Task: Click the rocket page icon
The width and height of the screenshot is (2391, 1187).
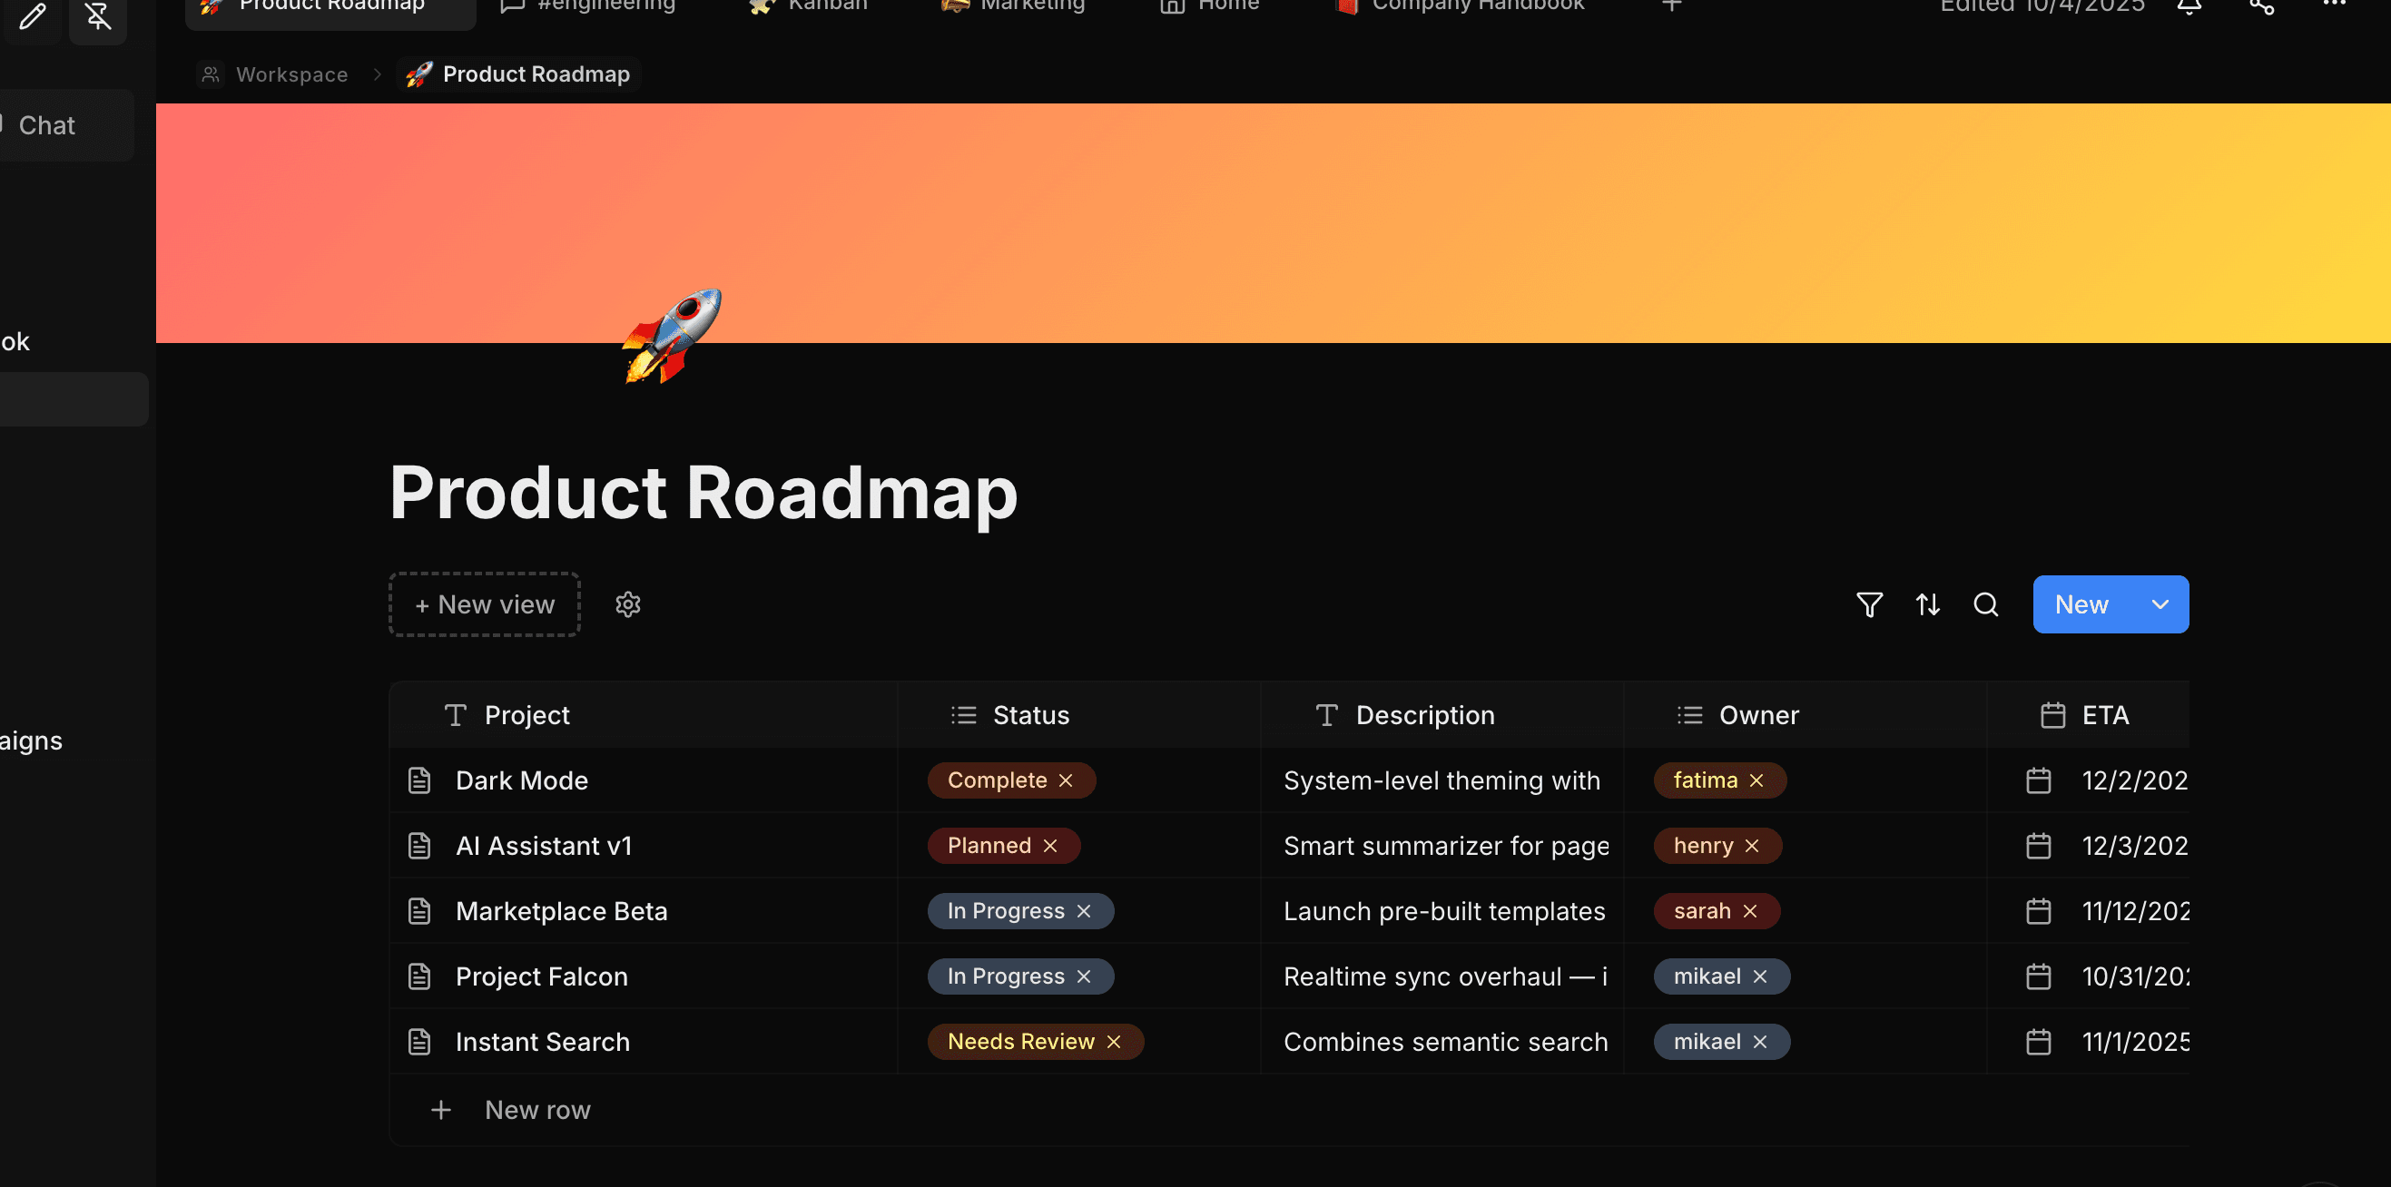Action: tap(672, 336)
